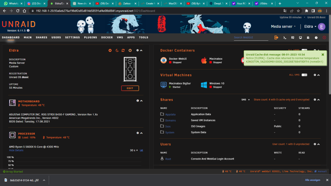
Task: Toggle the ALL VMS switch
Action: coord(305,75)
